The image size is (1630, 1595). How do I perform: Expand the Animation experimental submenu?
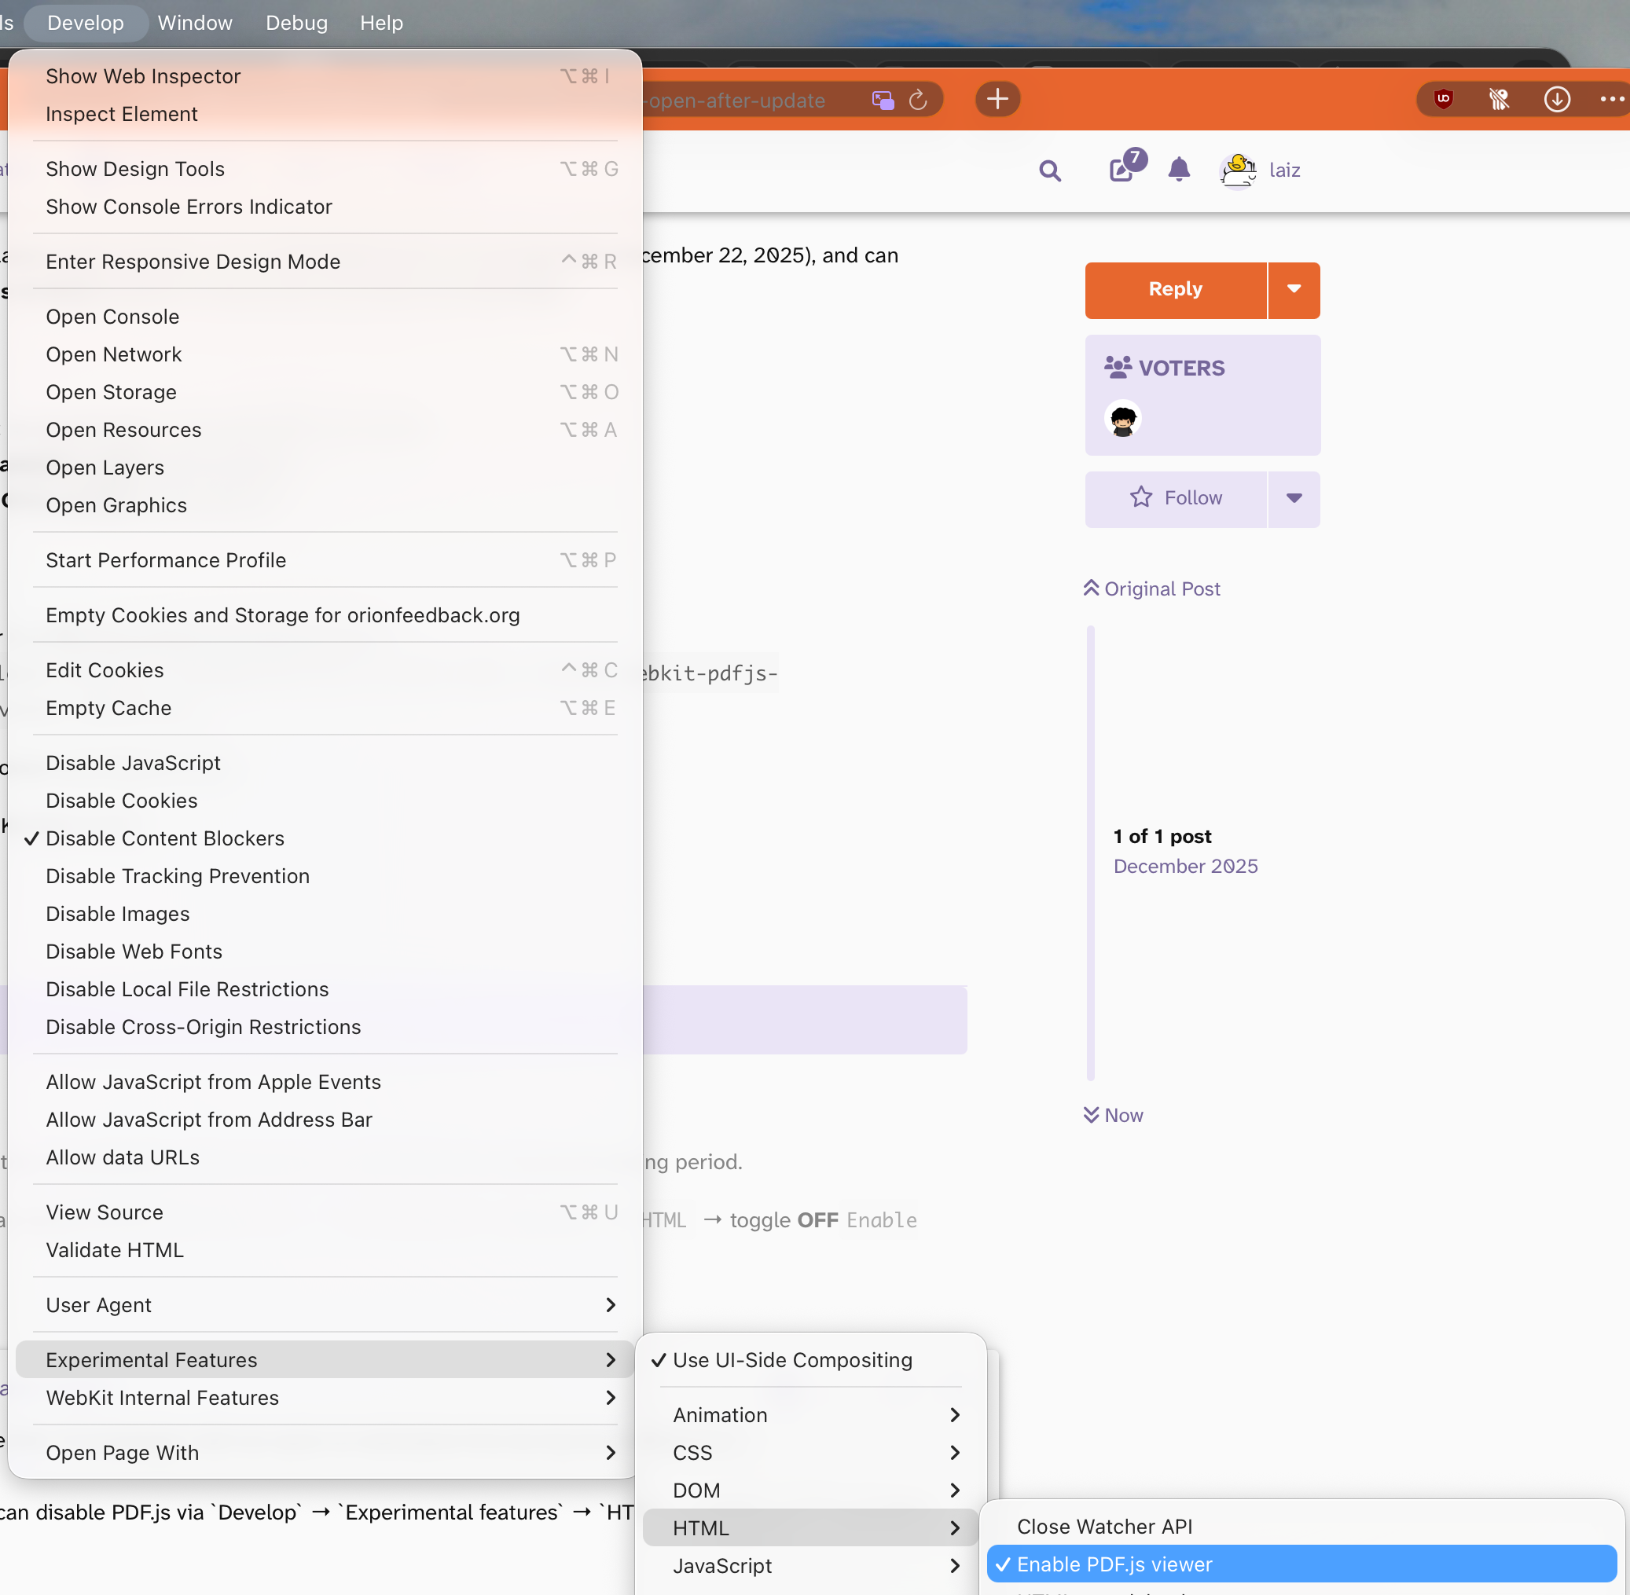click(x=810, y=1415)
